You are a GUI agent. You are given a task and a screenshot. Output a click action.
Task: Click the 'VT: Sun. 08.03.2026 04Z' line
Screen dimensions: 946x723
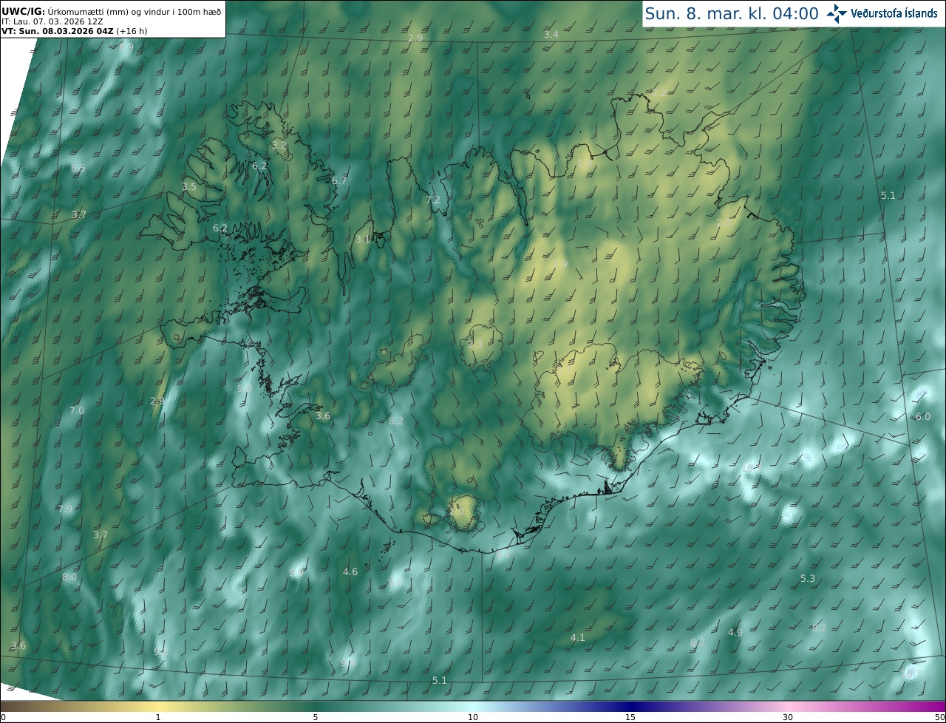coord(57,31)
